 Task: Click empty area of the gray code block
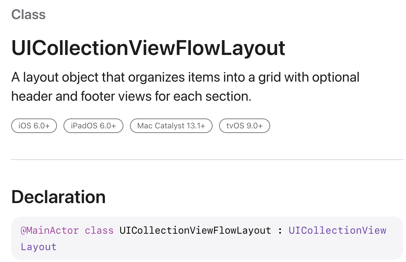230,248
